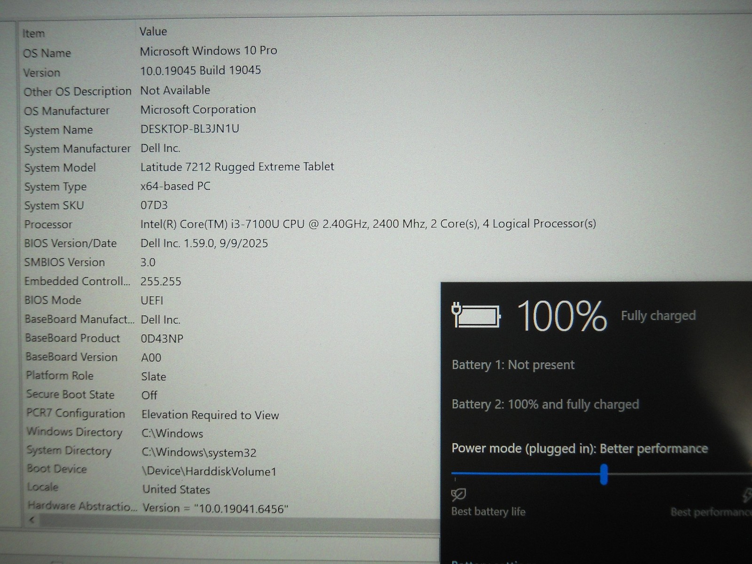Screen dimensions: 752x564
Task: Select the Windows Directory row label
Action: [74, 432]
